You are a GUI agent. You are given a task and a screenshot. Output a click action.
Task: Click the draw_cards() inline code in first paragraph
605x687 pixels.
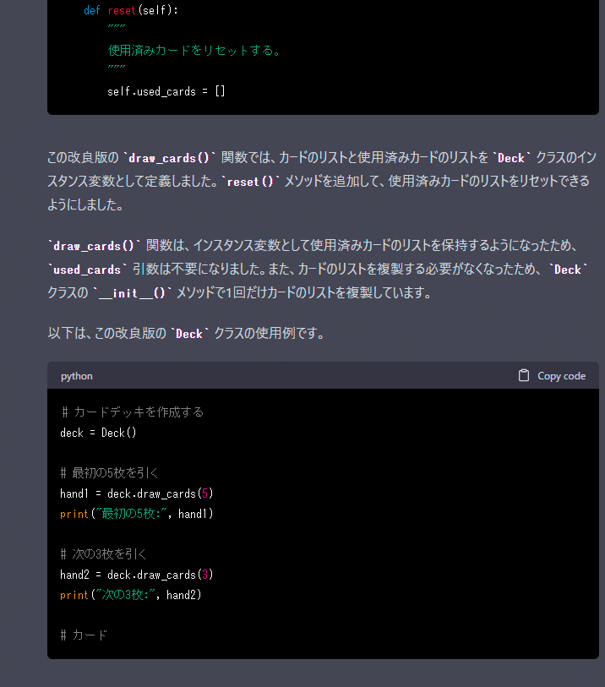170,158
